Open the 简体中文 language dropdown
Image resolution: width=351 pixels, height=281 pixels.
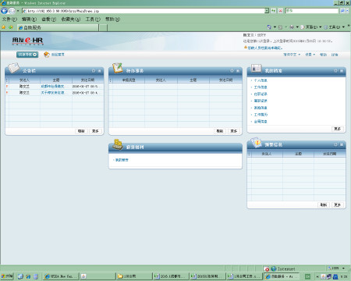coord(292,55)
